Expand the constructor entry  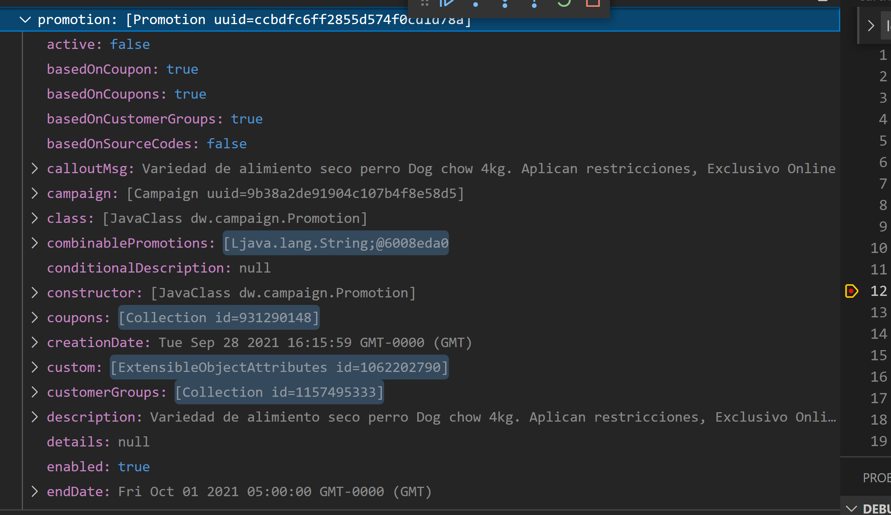tap(35, 293)
